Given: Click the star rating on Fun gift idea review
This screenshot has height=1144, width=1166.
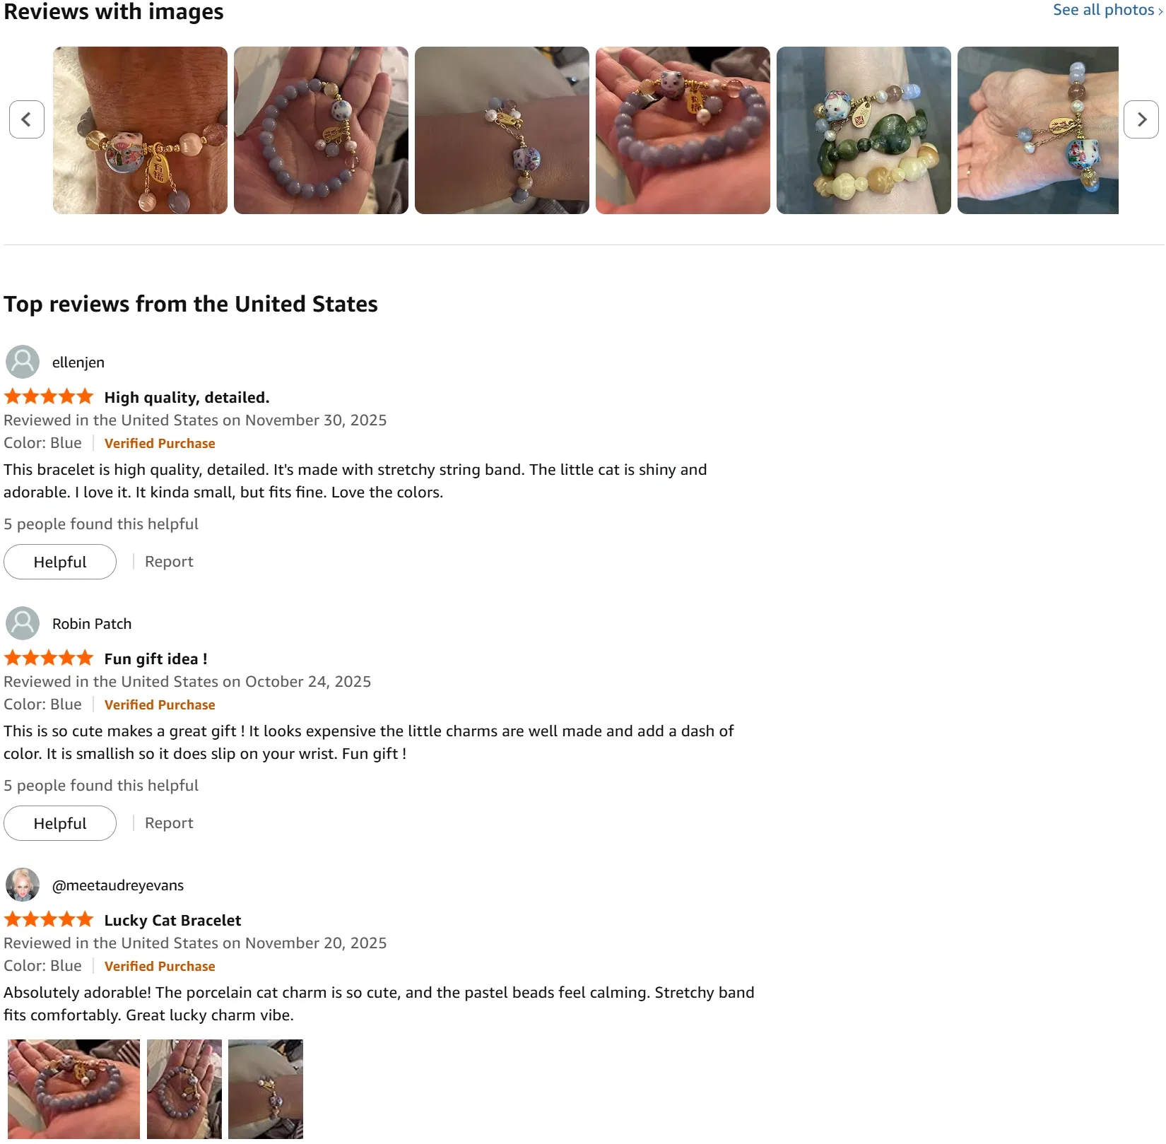Looking at the screenshot, I should tap(49, 658).
